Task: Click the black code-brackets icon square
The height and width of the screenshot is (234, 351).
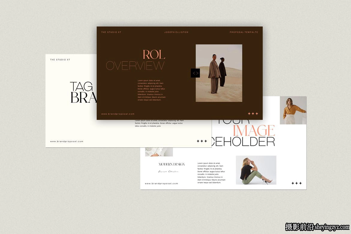Action: [x=195, y=73]
